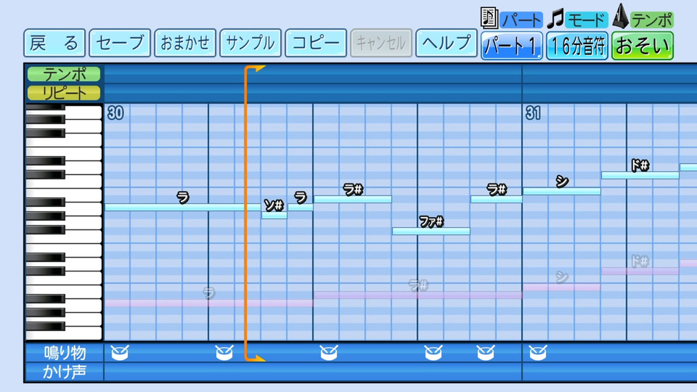Click the テンポ track lane in measure 31

(x=609, y=74)
